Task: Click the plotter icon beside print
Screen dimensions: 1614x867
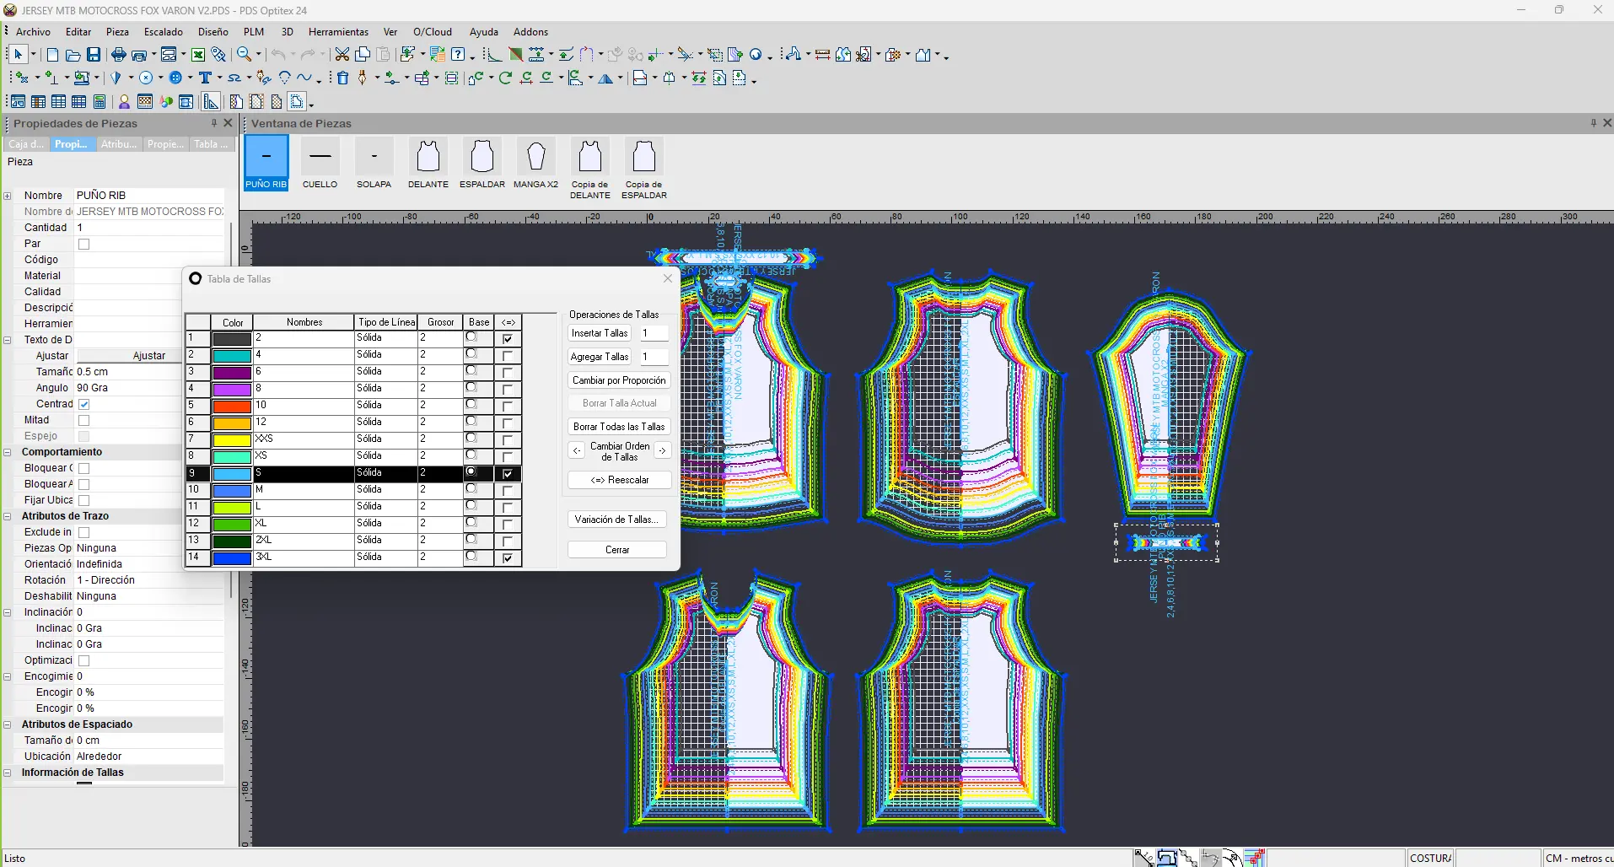Action: pyautogui.click(x=140, y=55)
